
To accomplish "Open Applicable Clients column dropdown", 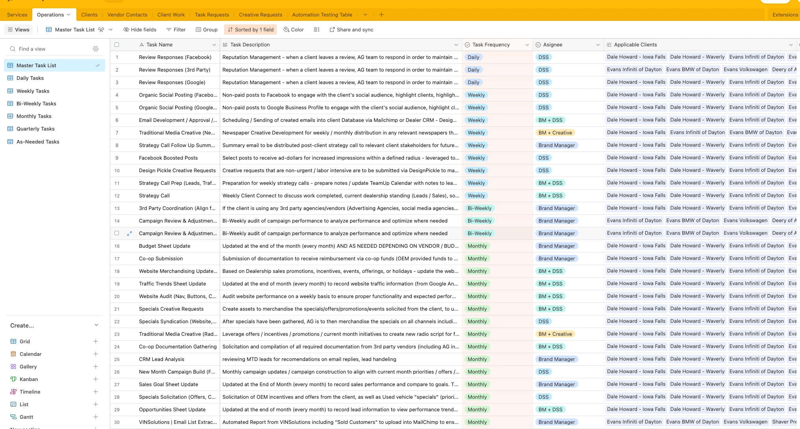I will [791, 45].
